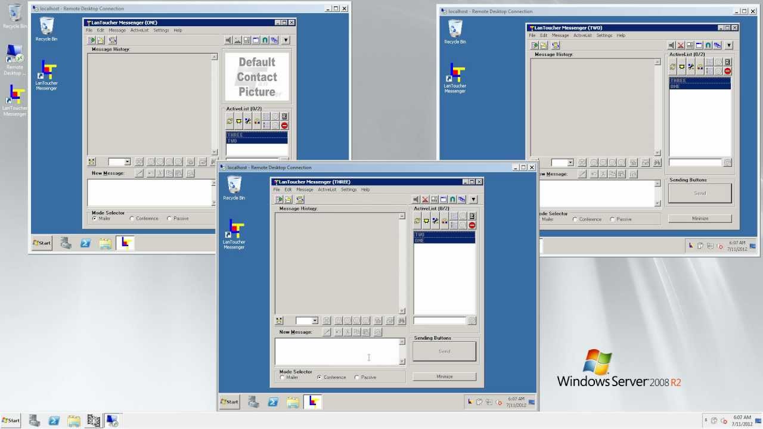The width and height of the screenshot is (763, 429).
Task: Expand toolbar down-arrow in THREE messenger
Action: pyautogui.click(x=473, y=199)
